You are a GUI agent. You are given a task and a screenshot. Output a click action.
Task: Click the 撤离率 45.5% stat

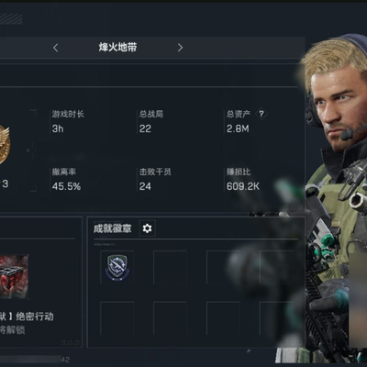[66, 180]
